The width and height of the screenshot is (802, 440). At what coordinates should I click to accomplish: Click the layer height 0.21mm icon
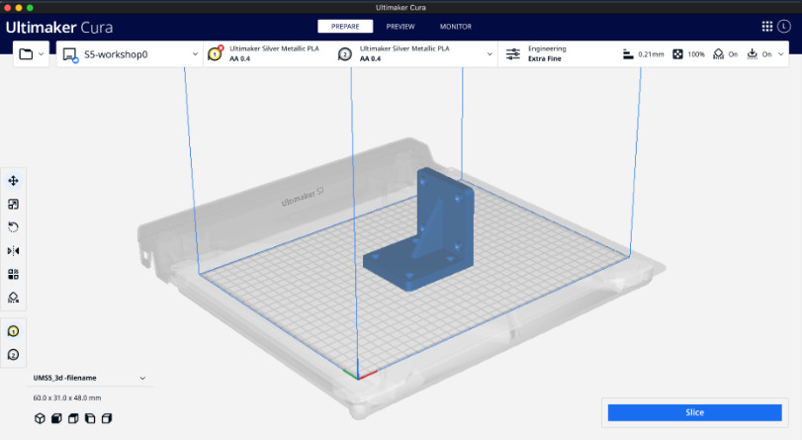pyautogui.click(x=628, y=54)
